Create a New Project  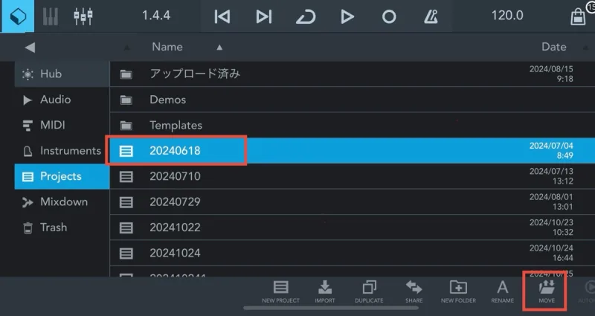(x=281, y=291)
